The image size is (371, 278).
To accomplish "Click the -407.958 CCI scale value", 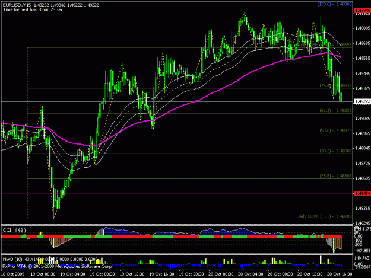I will 362,250.
